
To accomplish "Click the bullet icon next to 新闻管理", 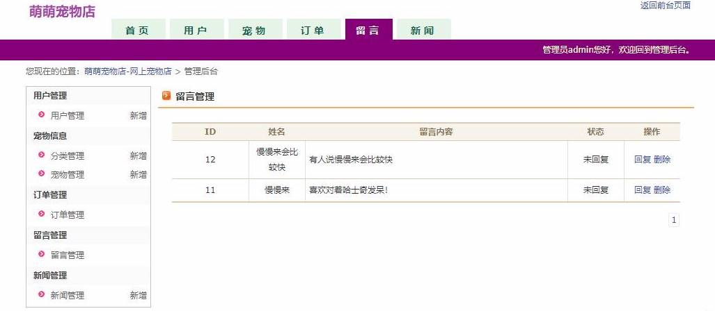I will [42, 294].
